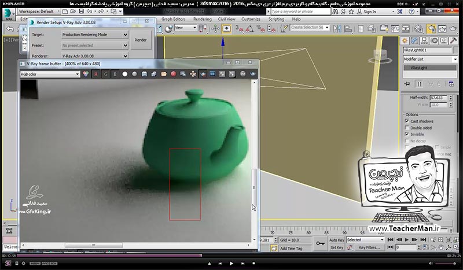The height and width of the screenshot is (270, 463).
Task: Open the Civil View menu
Action: (x=226, y=19)
